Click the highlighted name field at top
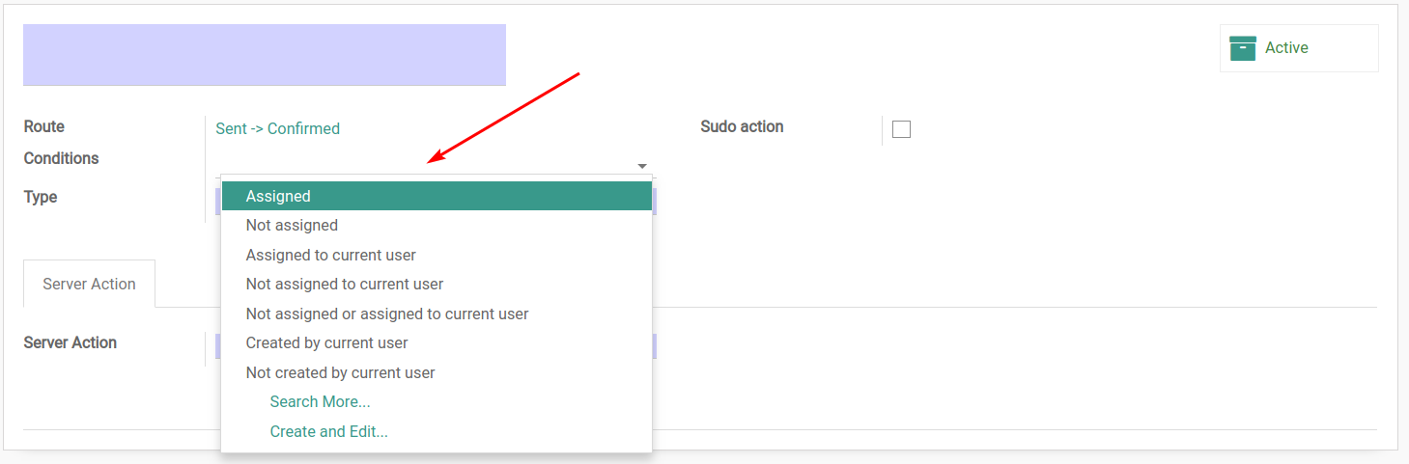Image resolution: width=1409 pixels, height=464 pixels. coord(265,55)
